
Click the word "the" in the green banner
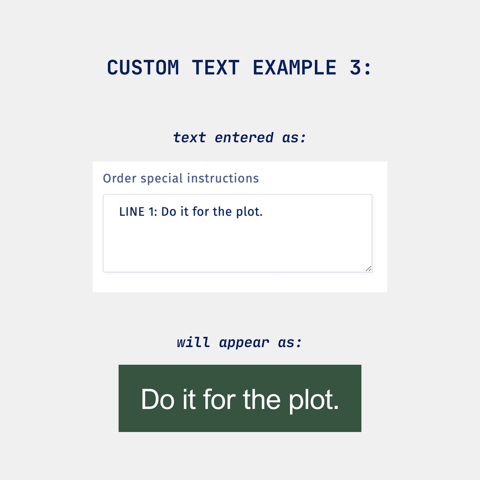[261, 399]
